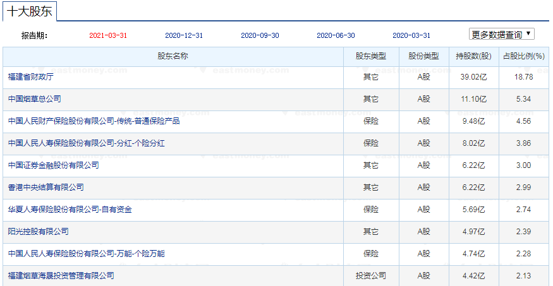Click the 2.28 percentage value
This screenshot has width=553, height=286.
click(524, 254)
